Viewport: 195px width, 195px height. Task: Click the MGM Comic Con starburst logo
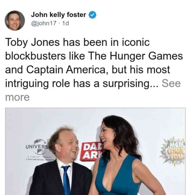pos(173,152)
